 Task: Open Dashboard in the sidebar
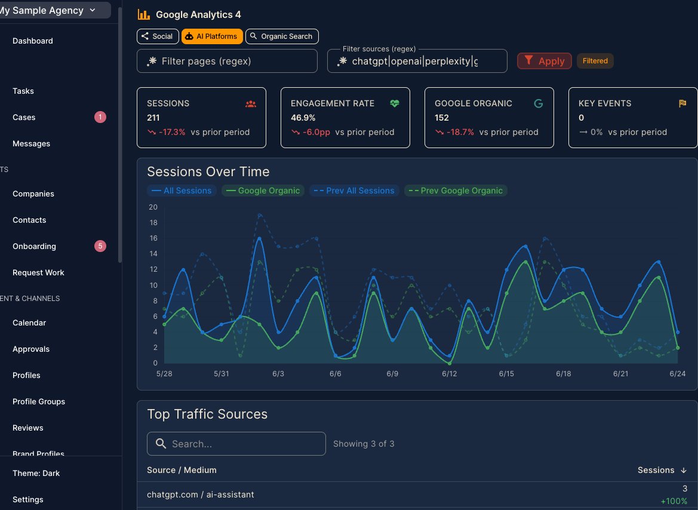32,41
